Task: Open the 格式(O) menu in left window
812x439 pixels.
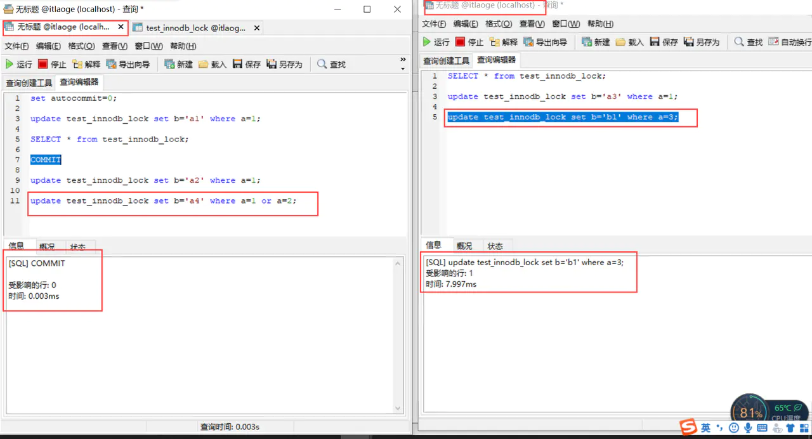Action: click(81, 46)
